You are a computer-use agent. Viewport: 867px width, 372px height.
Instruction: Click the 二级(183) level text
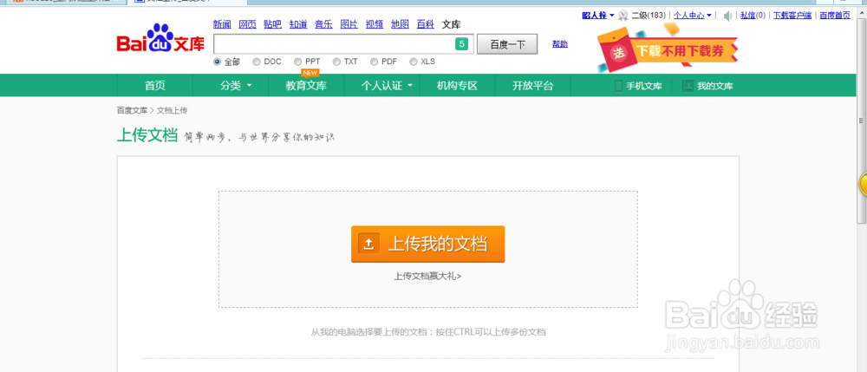click(649, 16)
